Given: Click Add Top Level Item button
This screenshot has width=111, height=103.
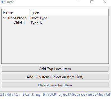Looking at the screenshot, I should (x=55, y=69).
